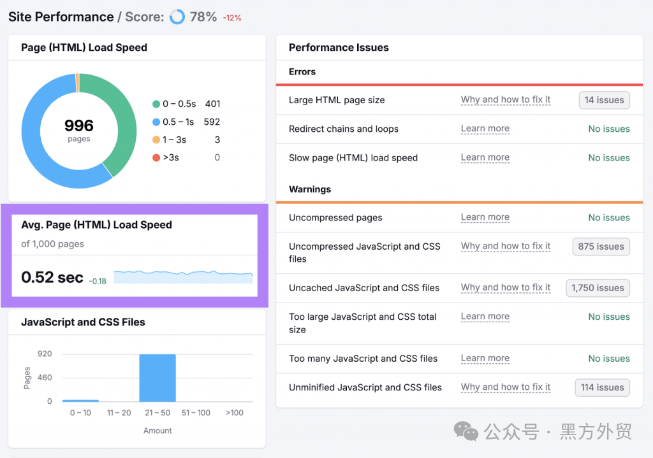Click the 'JavaScript and CSS Files' panel title

84,322
